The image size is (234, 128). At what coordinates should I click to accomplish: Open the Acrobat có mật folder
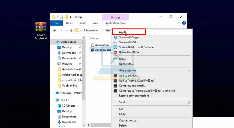click(x=71, y=69)
